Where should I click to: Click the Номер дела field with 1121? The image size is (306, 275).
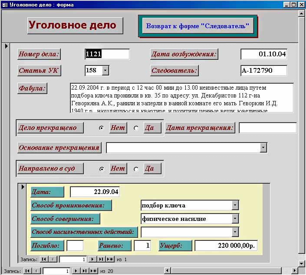pos(107,54)
